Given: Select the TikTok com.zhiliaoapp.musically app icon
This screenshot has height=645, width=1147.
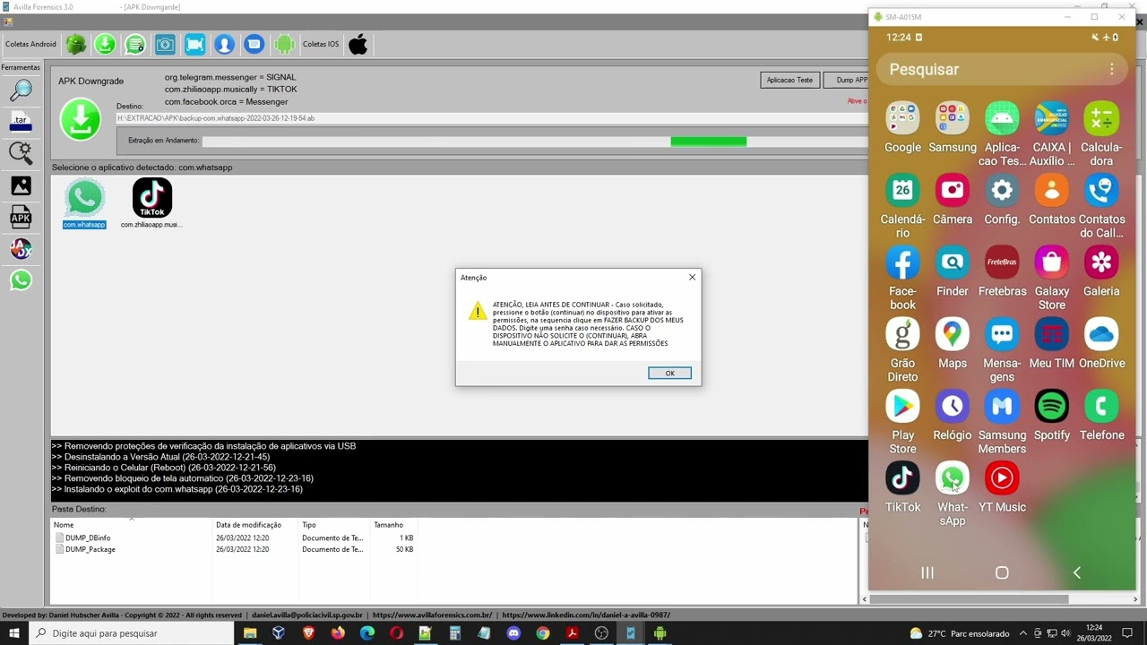Looking at the screenshot, I should click(x=151, y=203).
